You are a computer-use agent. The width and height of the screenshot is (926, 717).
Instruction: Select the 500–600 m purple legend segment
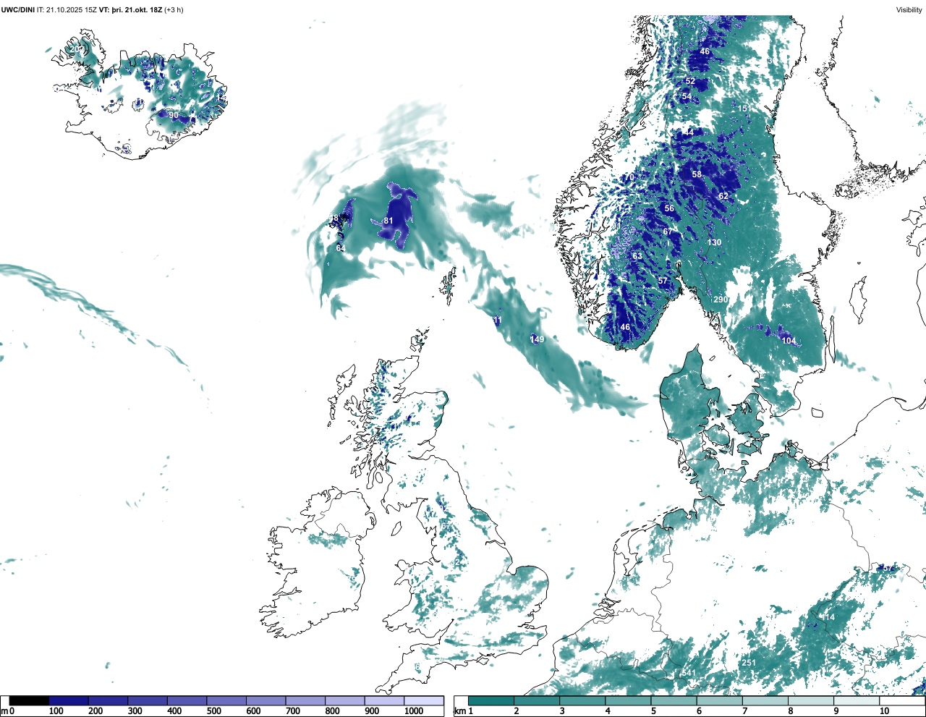pos(226,700)
